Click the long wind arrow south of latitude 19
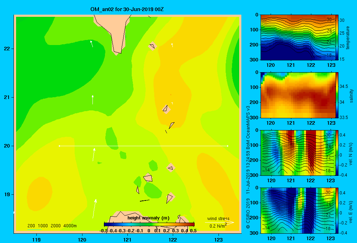The width and height of the screenshot is (357, 243). (95, 209)
